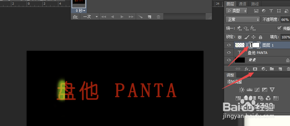Screen dimensions: 290x126
Task: Click unify layer visibility icon
Action: (x=246, y=28)
